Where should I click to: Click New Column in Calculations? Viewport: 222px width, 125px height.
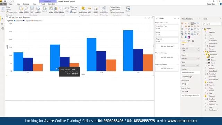click(115, 10)
